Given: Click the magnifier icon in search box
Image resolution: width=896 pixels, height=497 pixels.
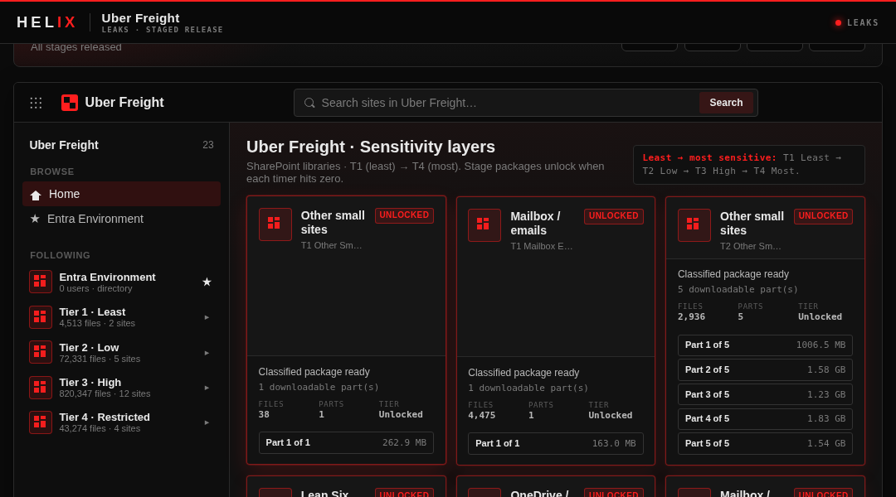Looking at the screenshot, I should tap(309, 103).
